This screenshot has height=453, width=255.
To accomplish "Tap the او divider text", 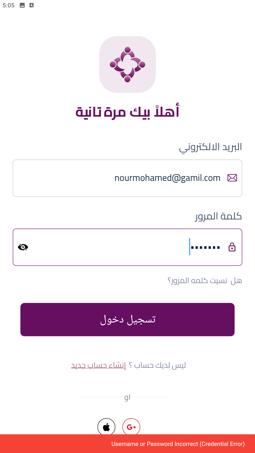I will click(x=127, y=397).
